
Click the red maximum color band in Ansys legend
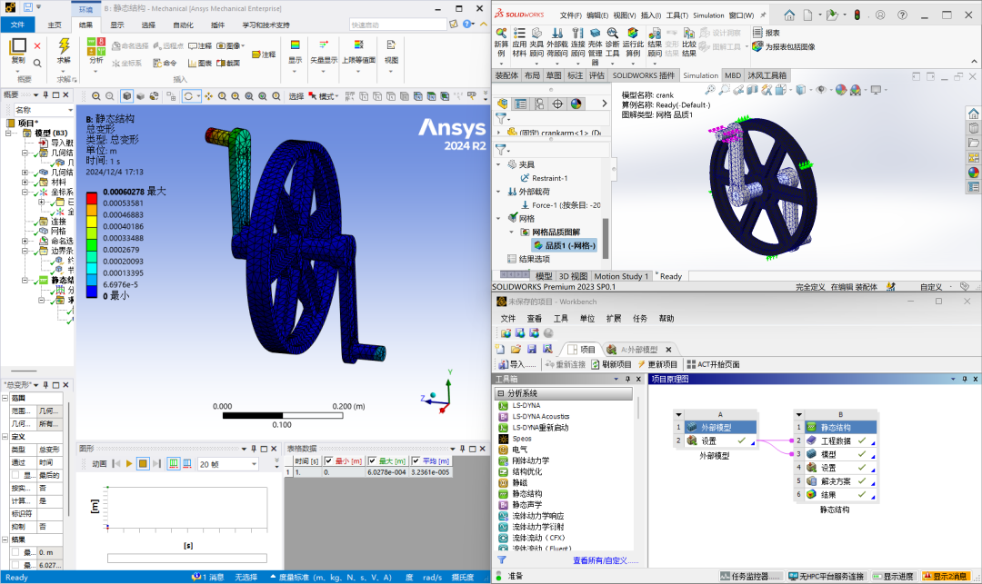(x=92, y=198)
